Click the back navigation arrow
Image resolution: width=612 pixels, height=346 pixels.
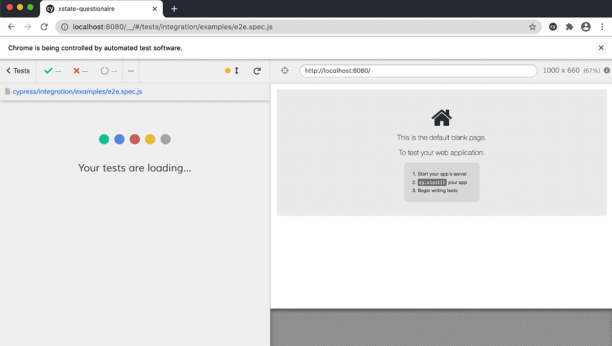[11, 26]
